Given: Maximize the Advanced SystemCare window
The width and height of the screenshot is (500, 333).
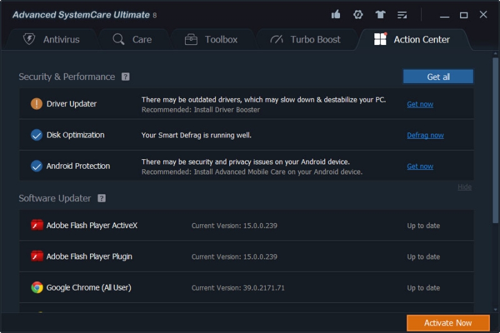Looking at the screenshot, I should click(464, 15).
